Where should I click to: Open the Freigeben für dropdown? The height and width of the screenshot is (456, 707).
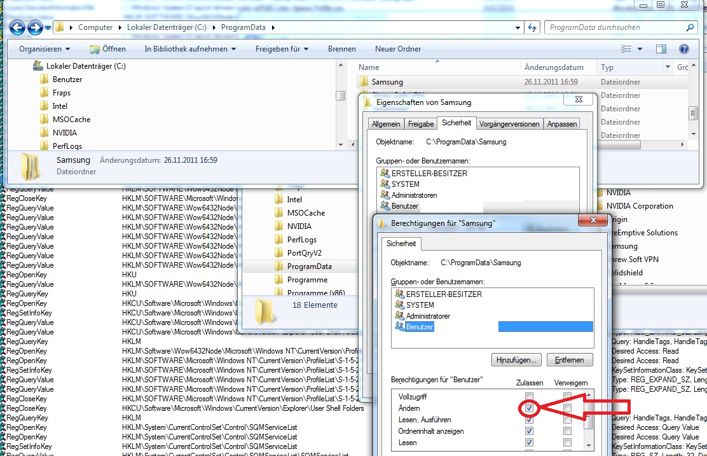[282, 49]
